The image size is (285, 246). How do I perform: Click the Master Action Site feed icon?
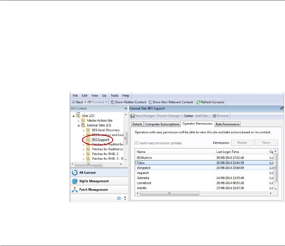pos(83,120)
